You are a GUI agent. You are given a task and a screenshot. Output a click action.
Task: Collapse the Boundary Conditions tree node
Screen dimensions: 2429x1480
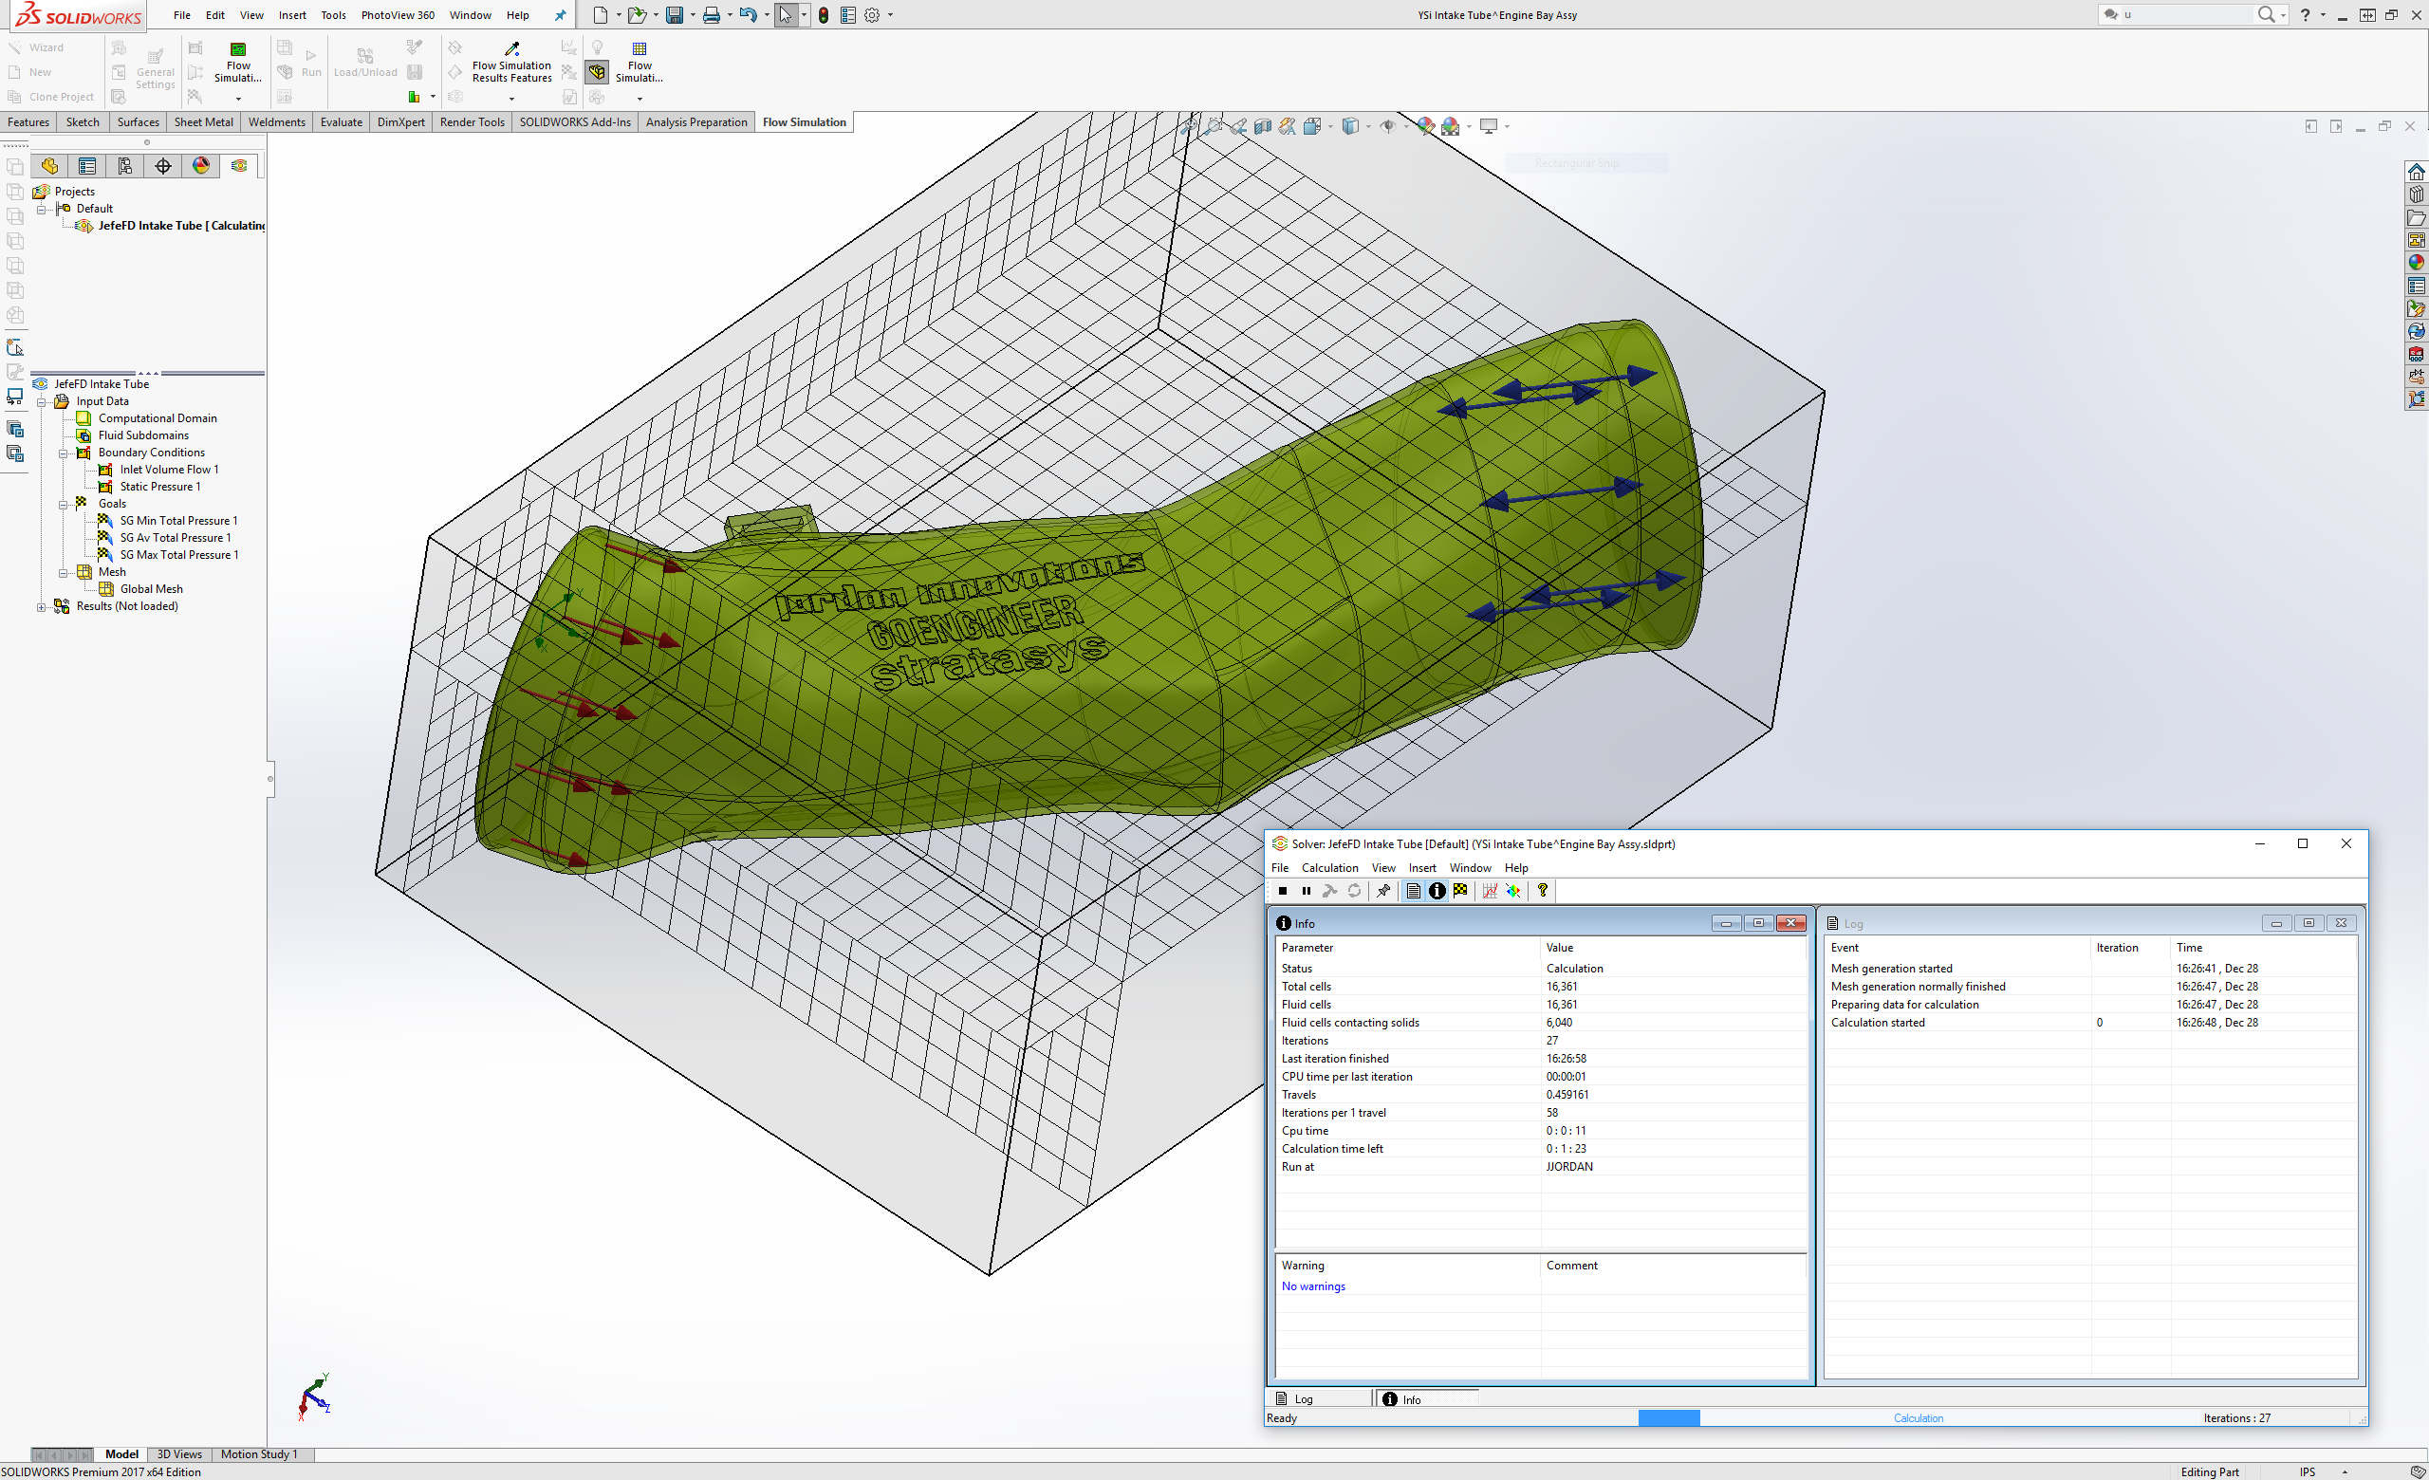pyautogui.click(x=63, y=453)
